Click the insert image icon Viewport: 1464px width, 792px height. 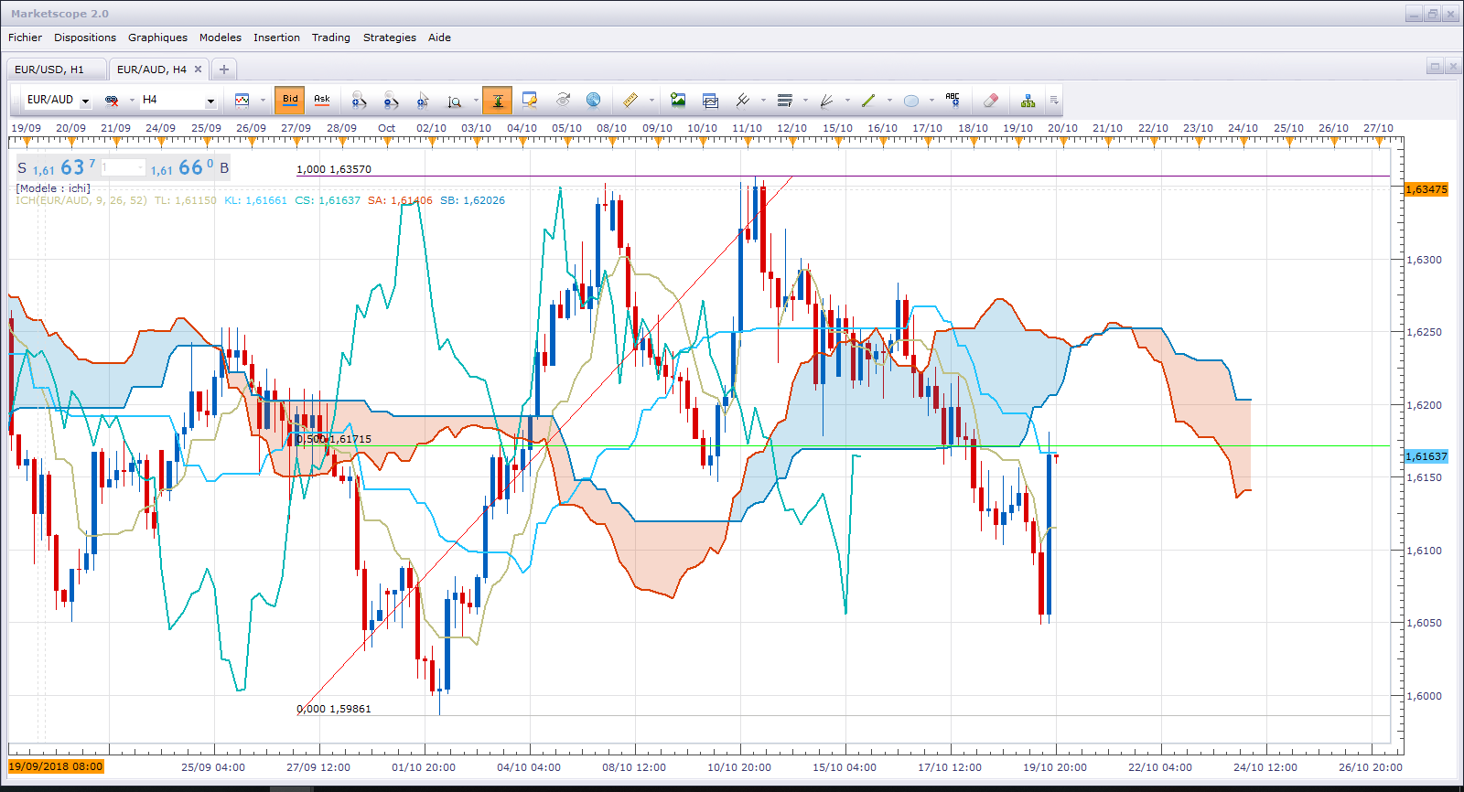678,100
